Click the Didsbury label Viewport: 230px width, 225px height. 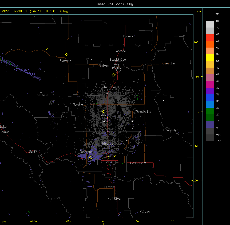click(102, 115)
